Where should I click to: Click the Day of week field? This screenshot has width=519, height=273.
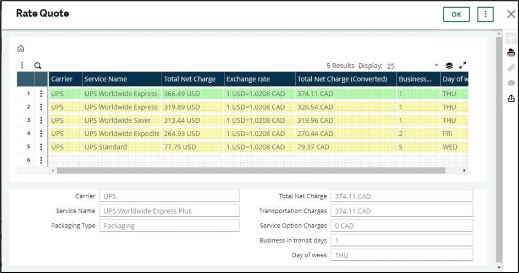402,255
